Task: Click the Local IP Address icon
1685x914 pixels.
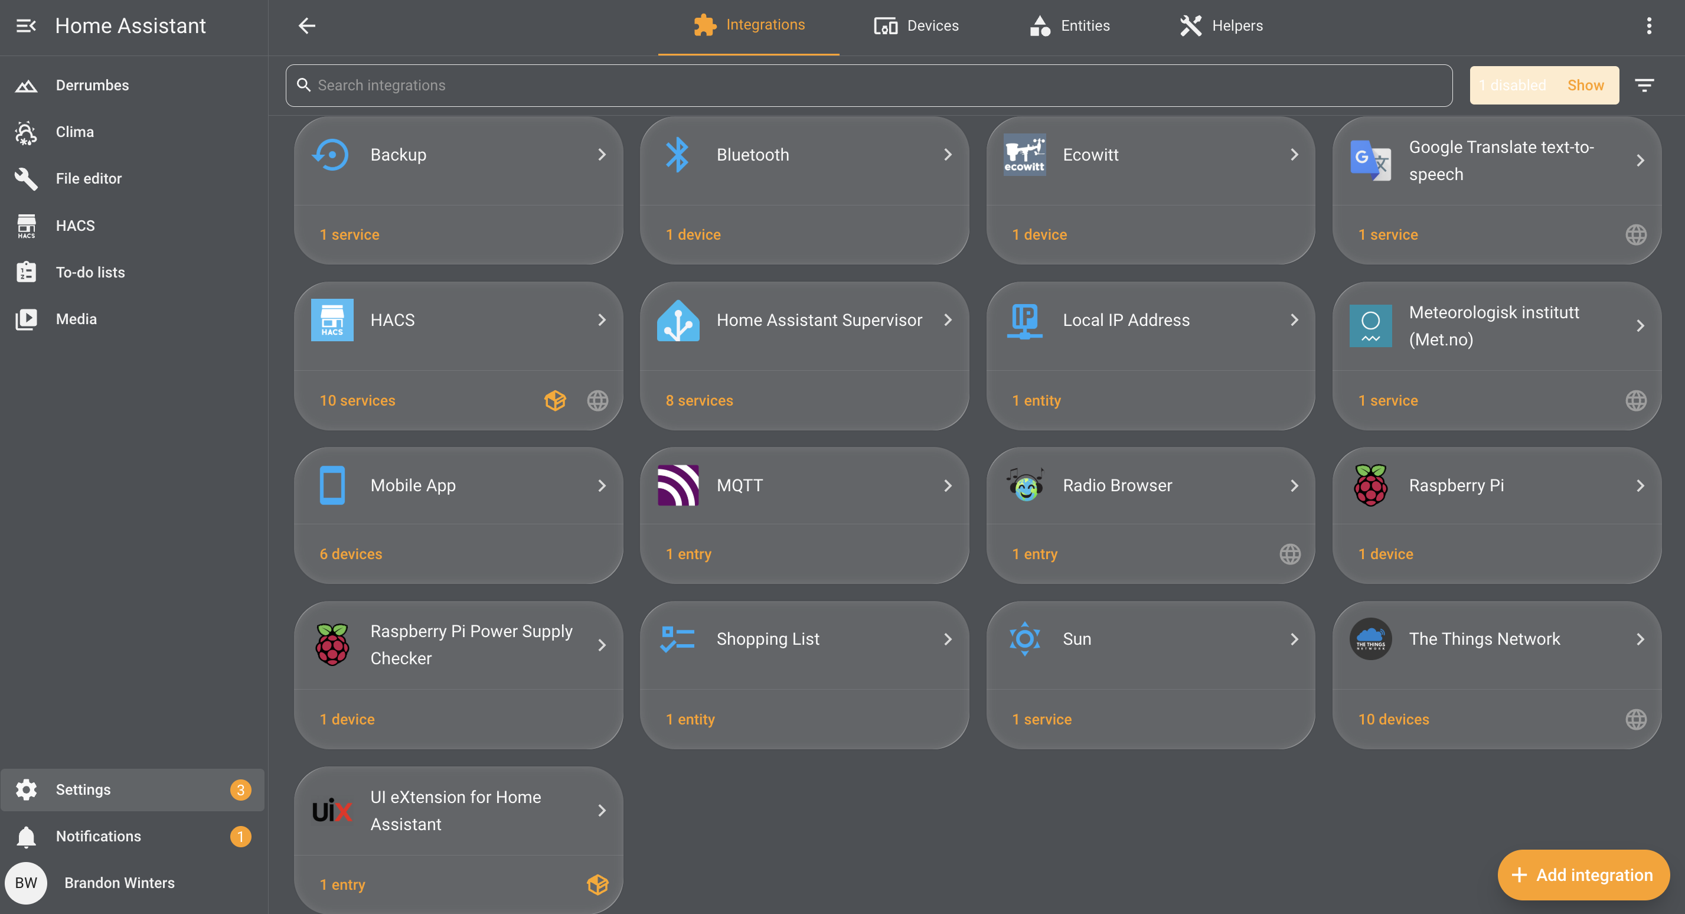Action: point(1024,320)
